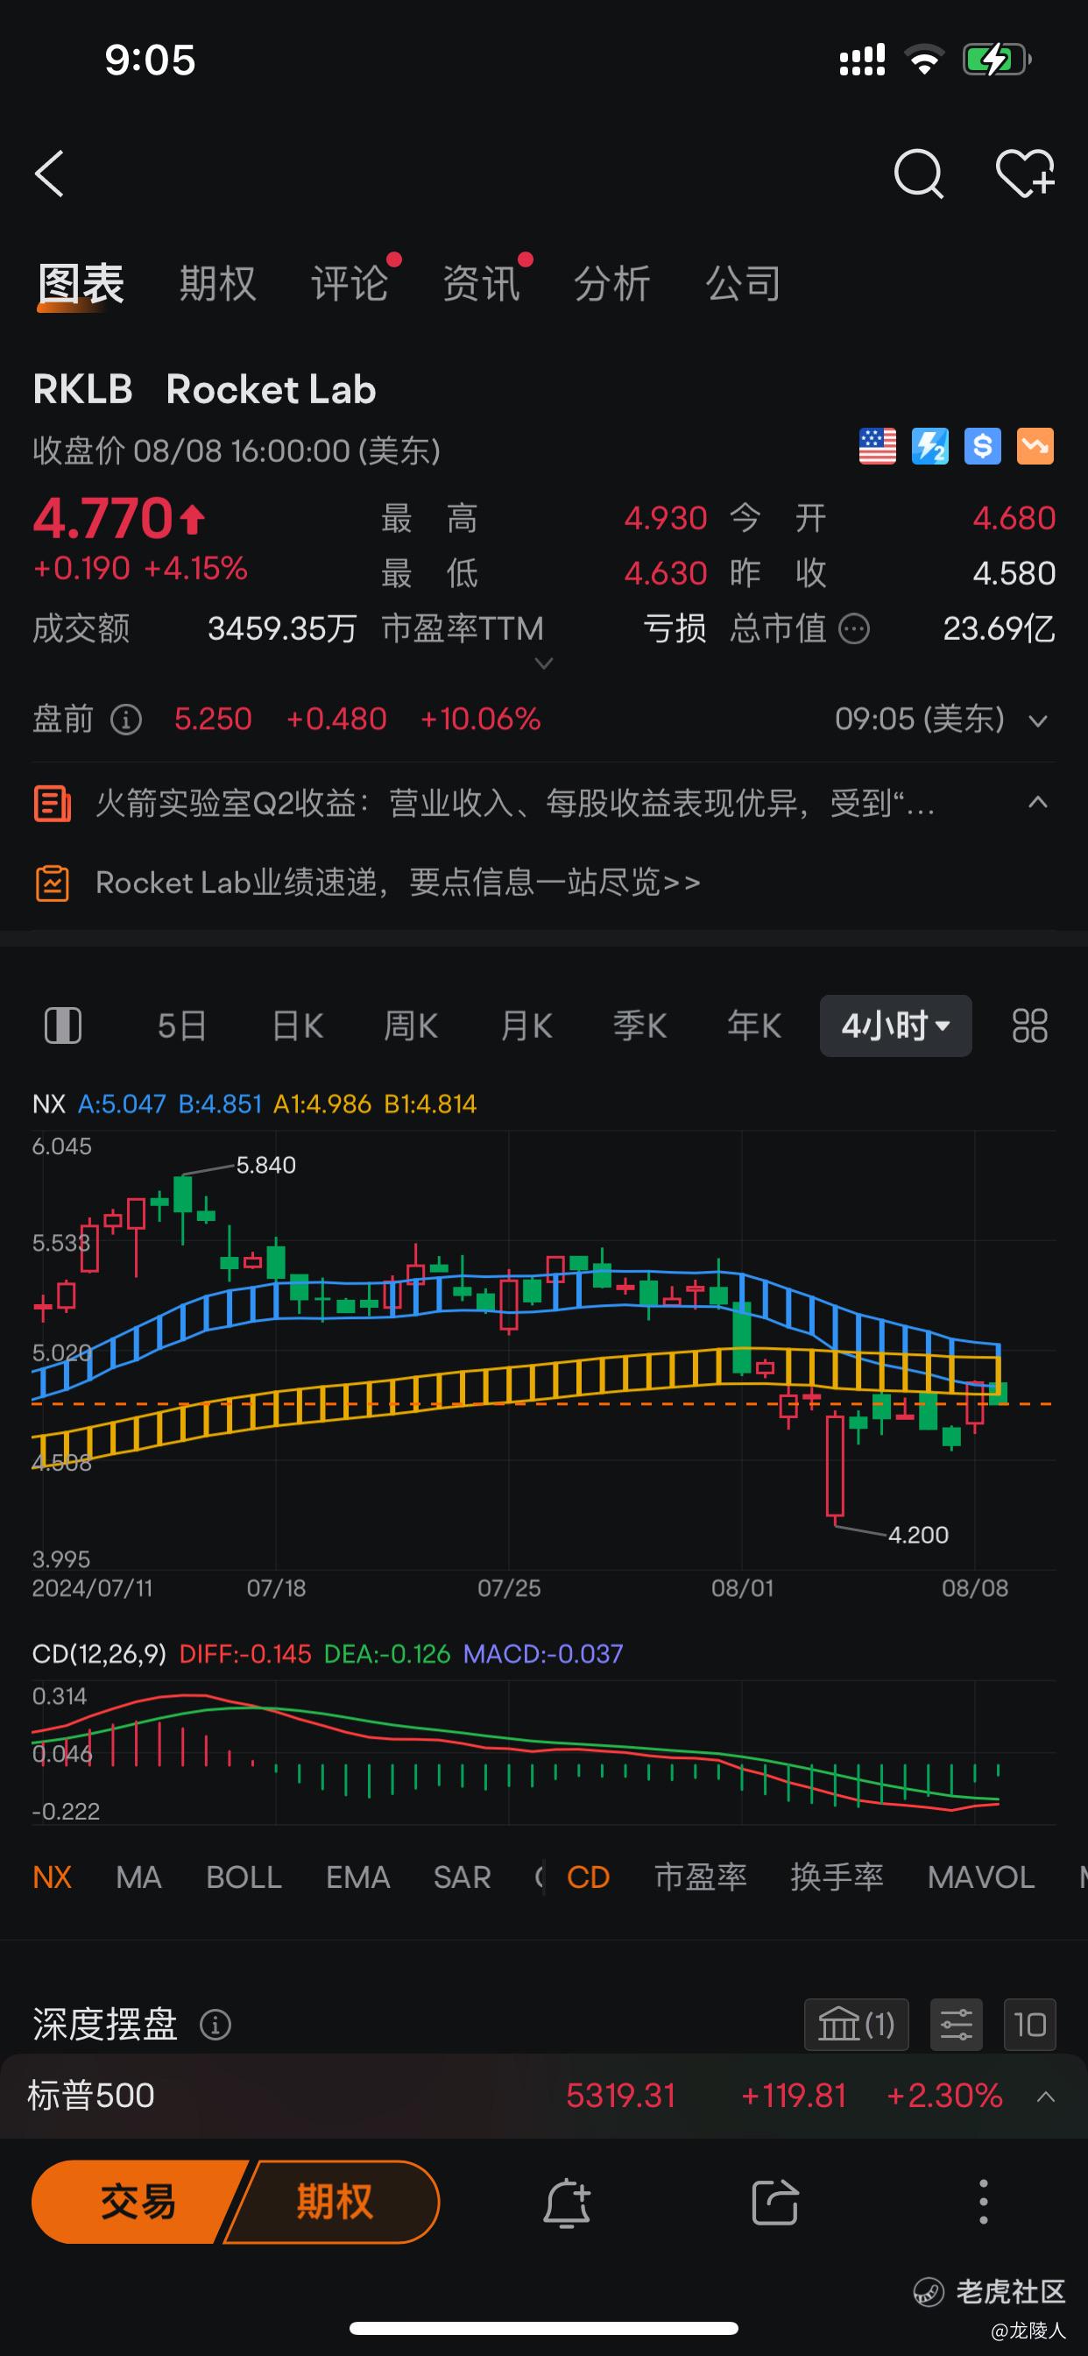This screenshot has height=2356, width=1088.
Task: Switch to the 分析 tab
Action: click(611, 283)
